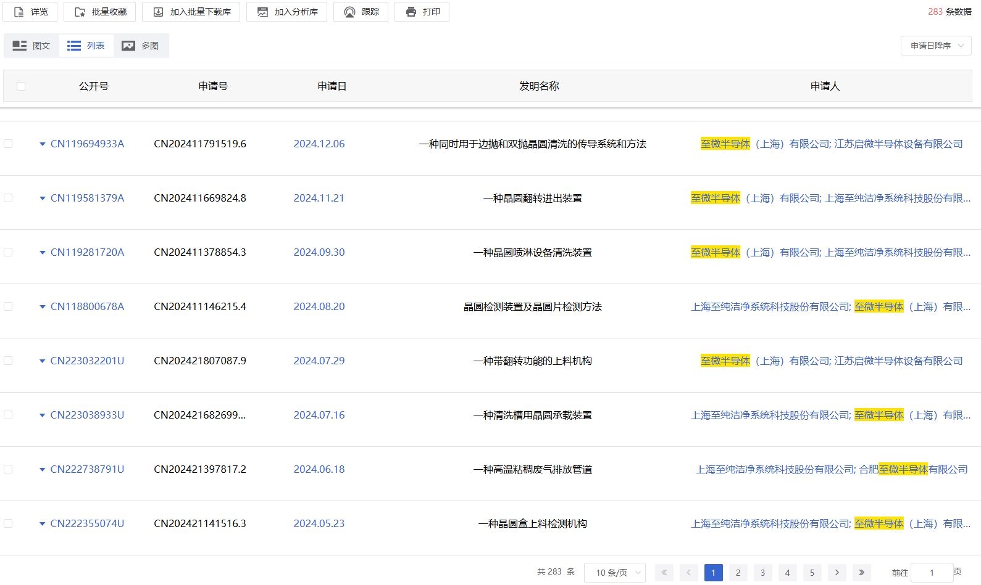Click title 一种晶圆盒上料检测机构
The height and width of the screenshot is (585, 981).
click(x=533, y=523)
